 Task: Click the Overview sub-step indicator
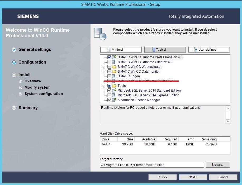[20, 81]
